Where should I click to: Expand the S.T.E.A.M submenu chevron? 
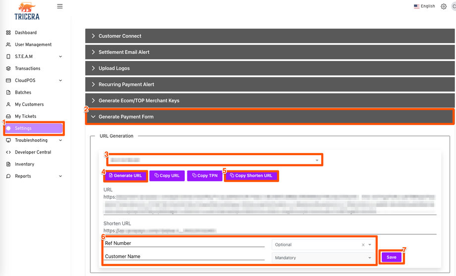click(x=60, y=56)
